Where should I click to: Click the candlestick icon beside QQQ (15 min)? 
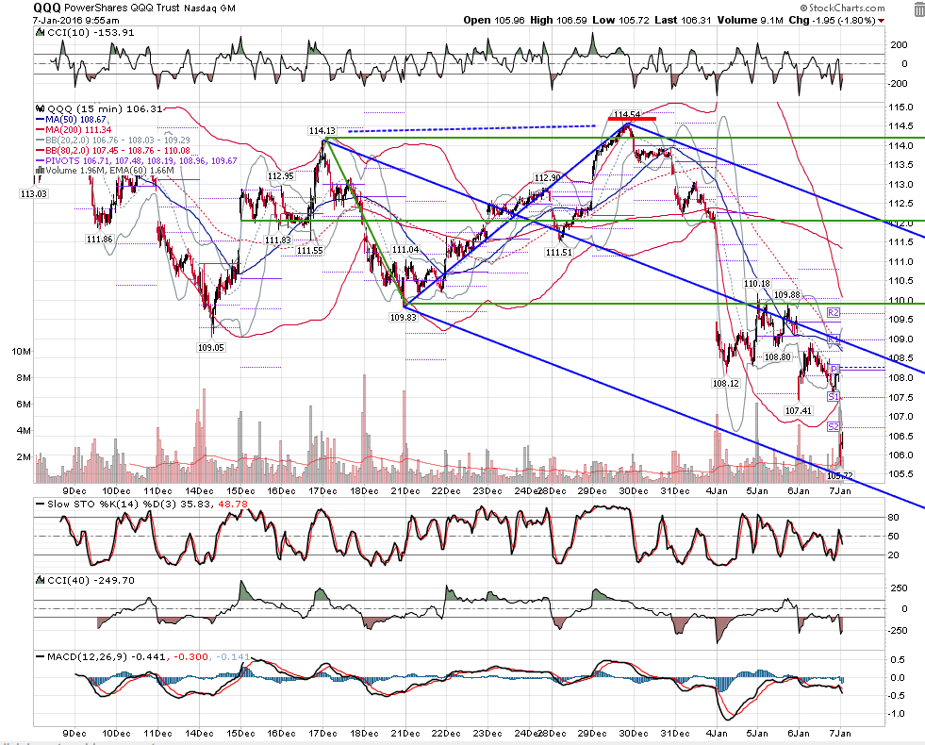coord(41,108)
